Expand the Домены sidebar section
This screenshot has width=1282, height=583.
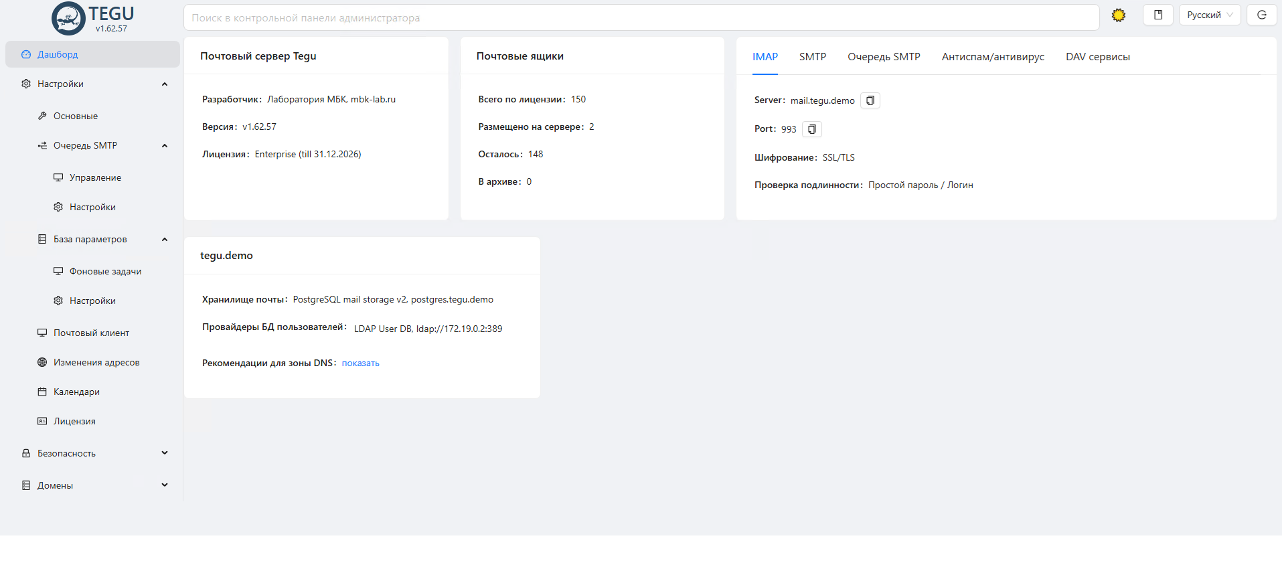[x=165, y=485]
